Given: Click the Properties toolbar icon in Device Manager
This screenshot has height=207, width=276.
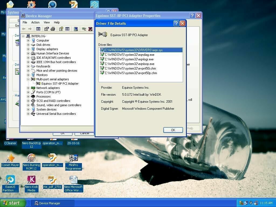Looking at the screenshot, I should pos(46,29).
